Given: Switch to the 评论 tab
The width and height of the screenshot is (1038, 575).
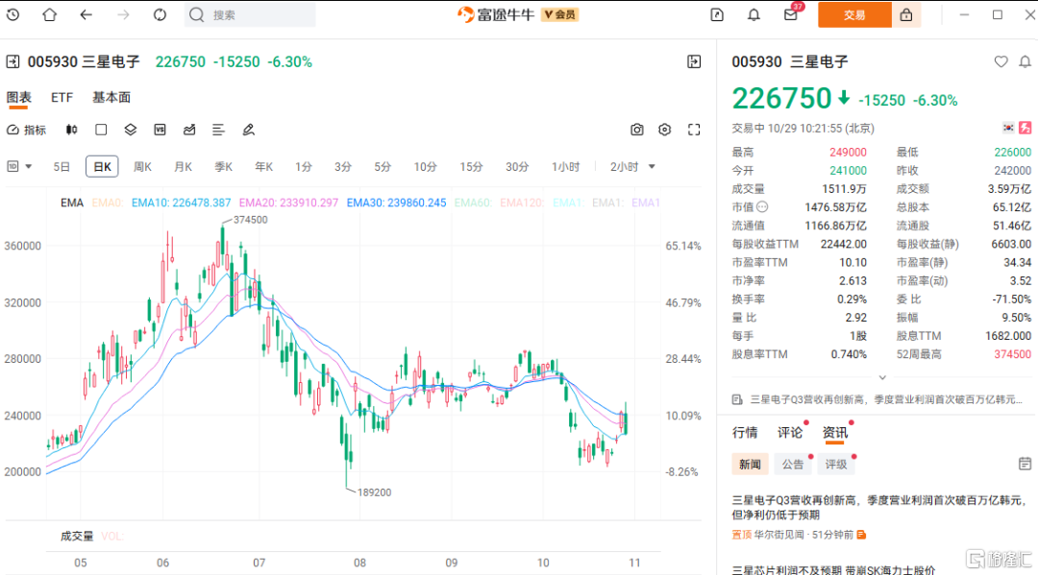Looking at the screenshot, I should [790, 432].
